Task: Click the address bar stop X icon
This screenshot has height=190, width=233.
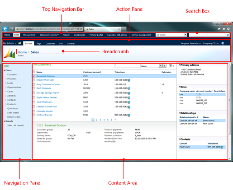Action: [x=81, y=29]
